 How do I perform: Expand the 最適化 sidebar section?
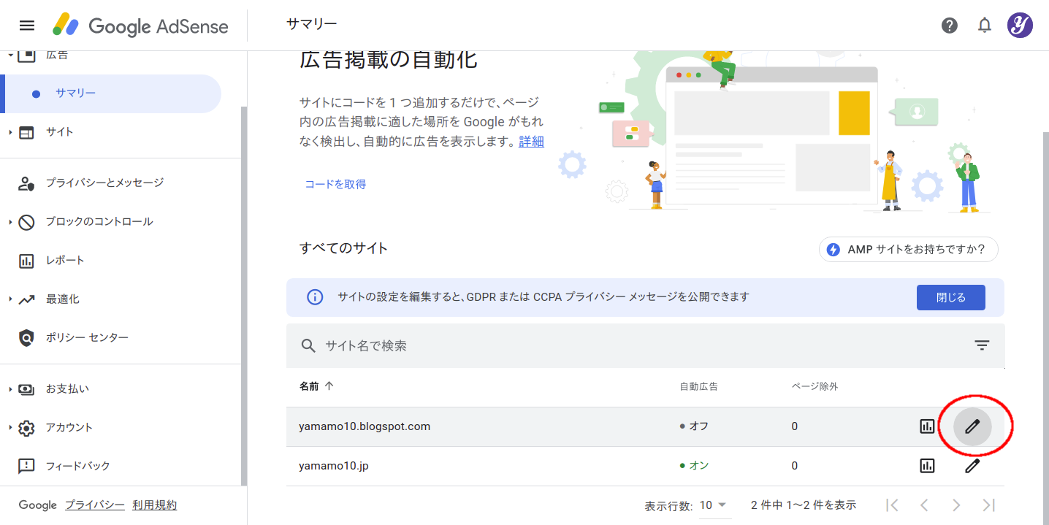point(10,299)
